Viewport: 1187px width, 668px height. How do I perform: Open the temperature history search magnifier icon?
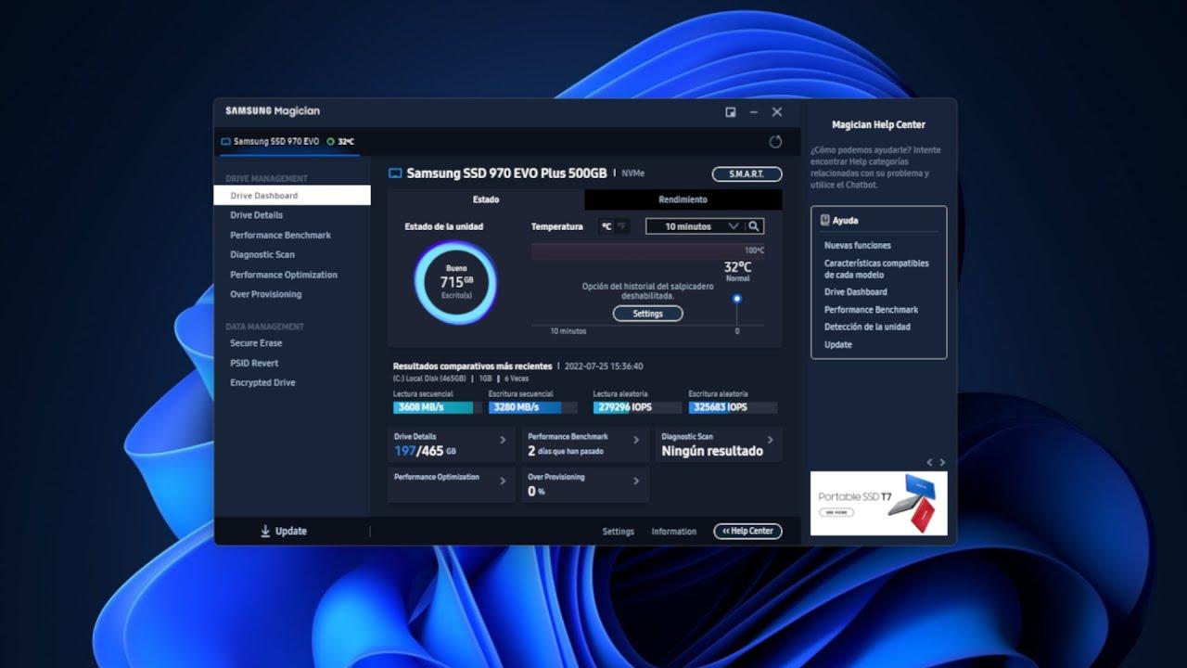[x=754, y=225]
